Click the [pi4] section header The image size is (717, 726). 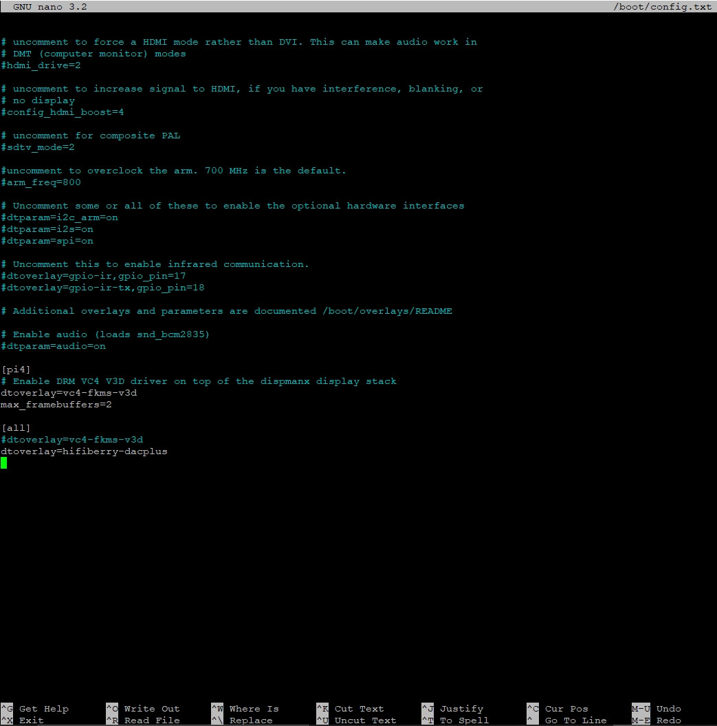pos(16,370)
